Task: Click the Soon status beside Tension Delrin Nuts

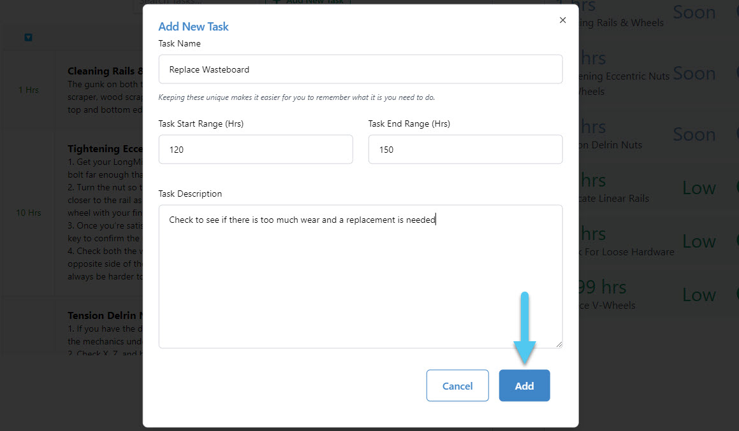Action: click(694, 134)
